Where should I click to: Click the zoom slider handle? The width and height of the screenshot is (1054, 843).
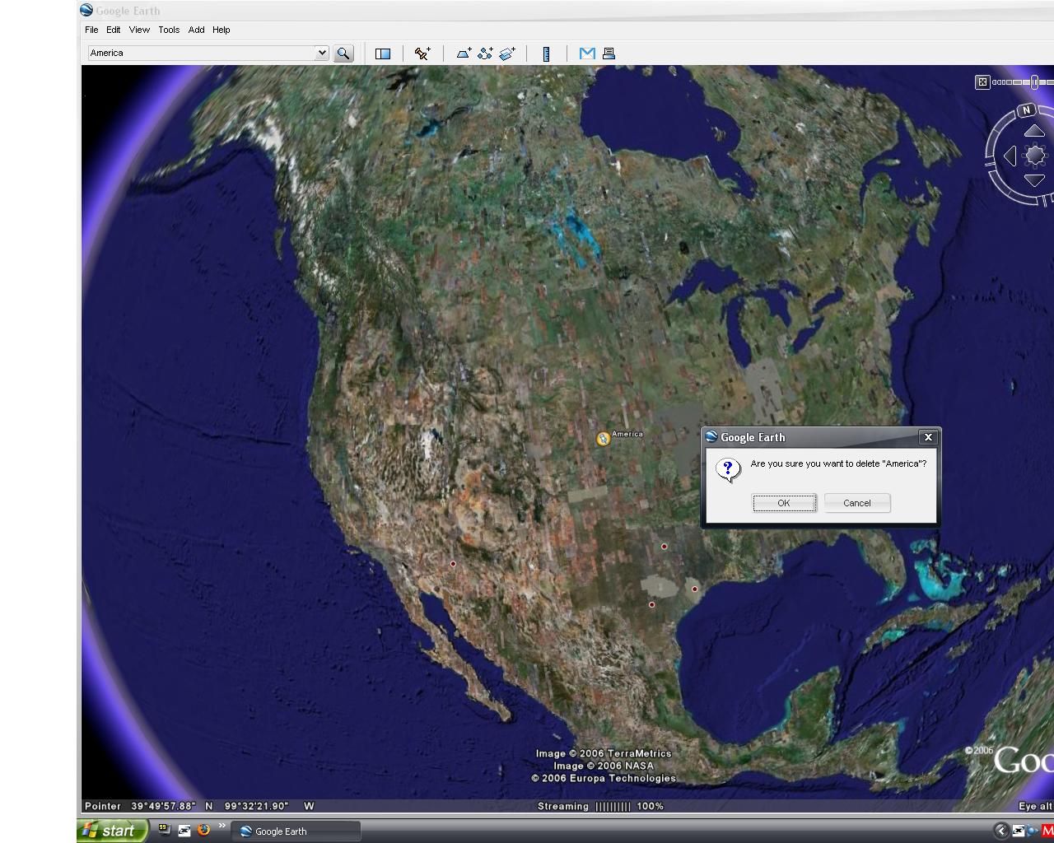1034,82
